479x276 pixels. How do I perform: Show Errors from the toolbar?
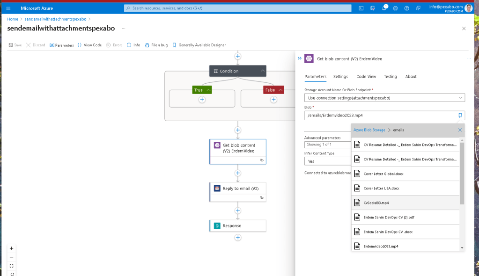(x=114, y=45)
